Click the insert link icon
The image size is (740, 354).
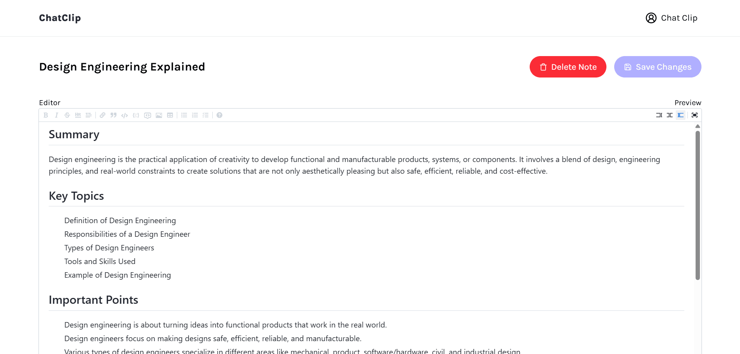click(102, 115)
